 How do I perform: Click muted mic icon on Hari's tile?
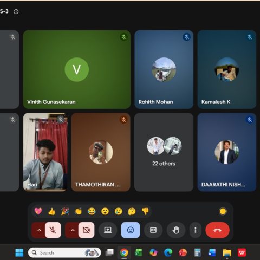(61, 120)
